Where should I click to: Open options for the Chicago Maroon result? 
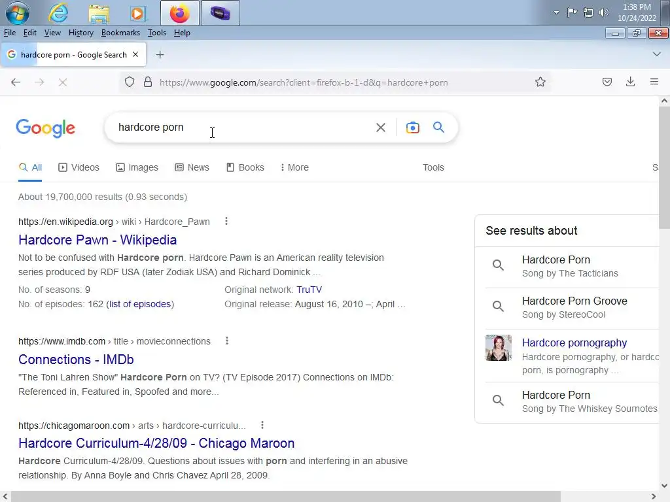pos(262,425)
